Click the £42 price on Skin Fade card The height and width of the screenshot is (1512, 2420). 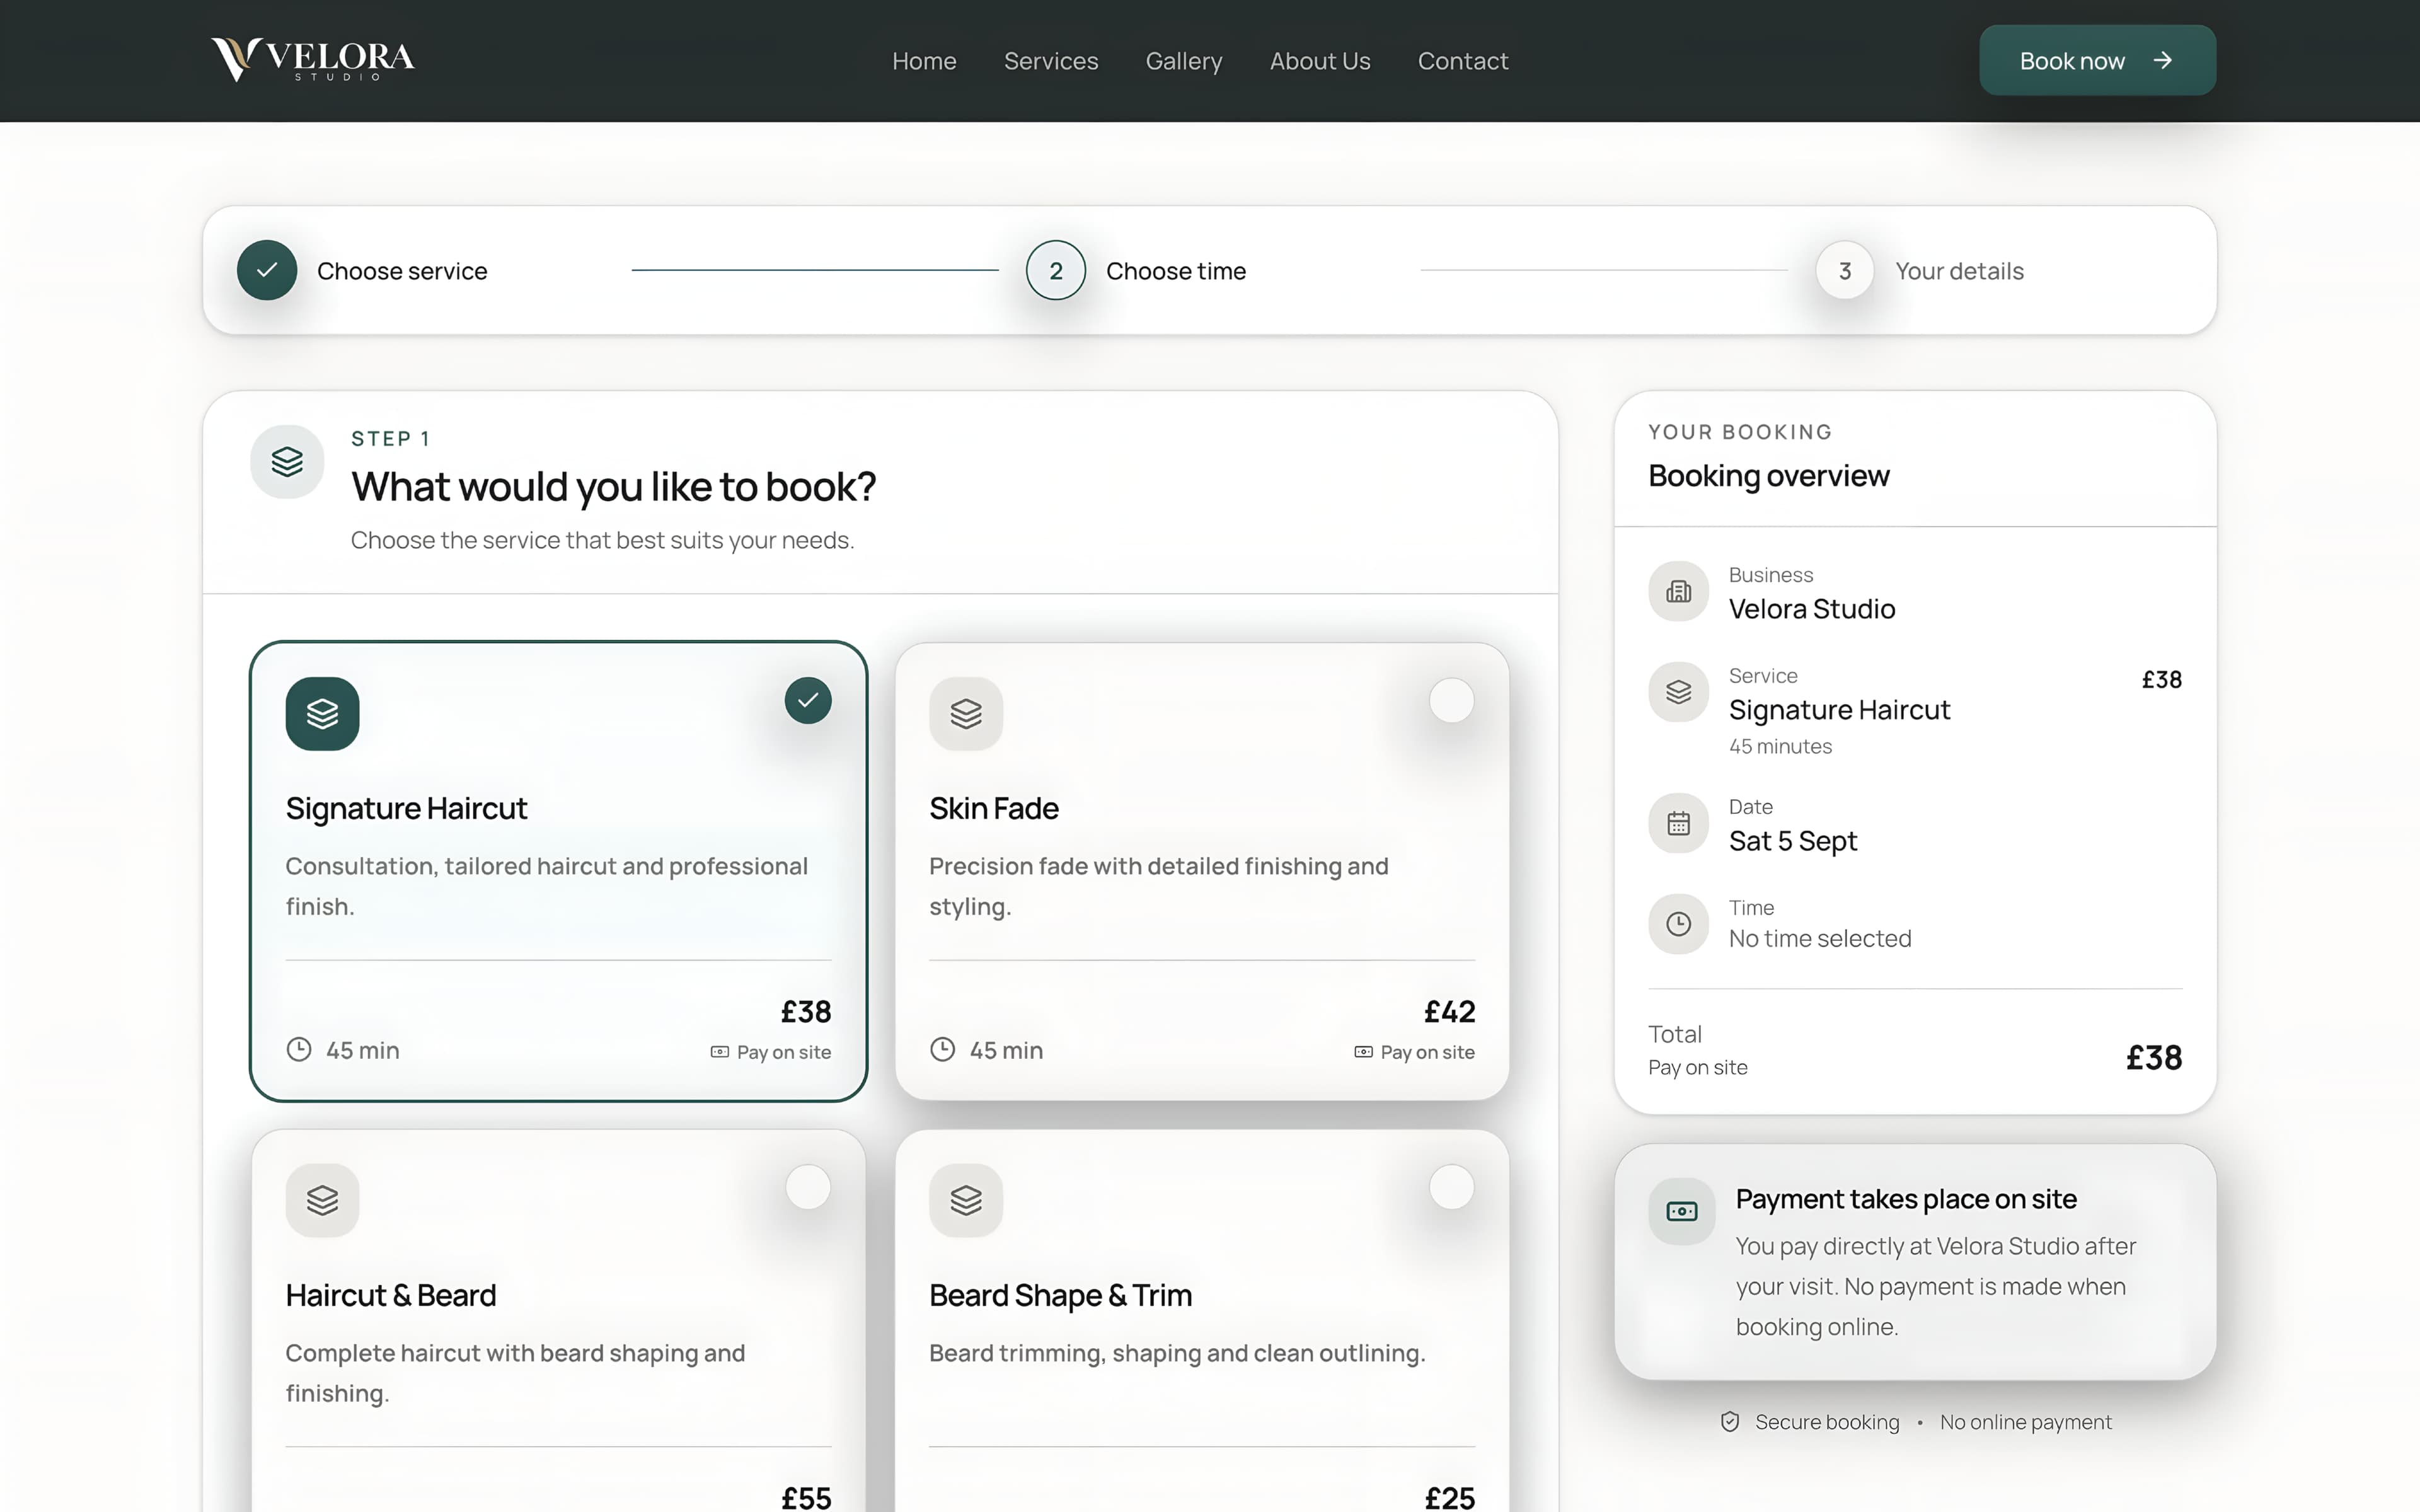(x=1449, y=1012)
